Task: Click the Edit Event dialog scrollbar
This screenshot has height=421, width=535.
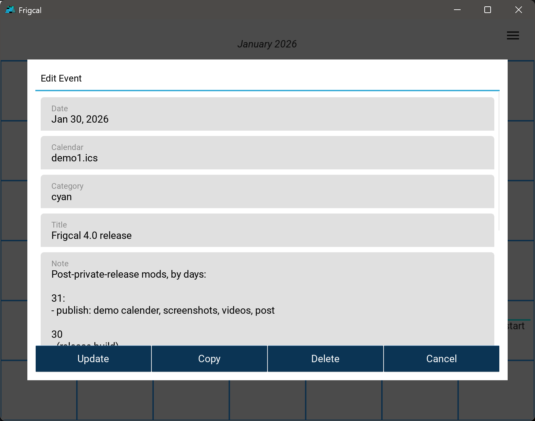Action: click(x=499, y=160)
